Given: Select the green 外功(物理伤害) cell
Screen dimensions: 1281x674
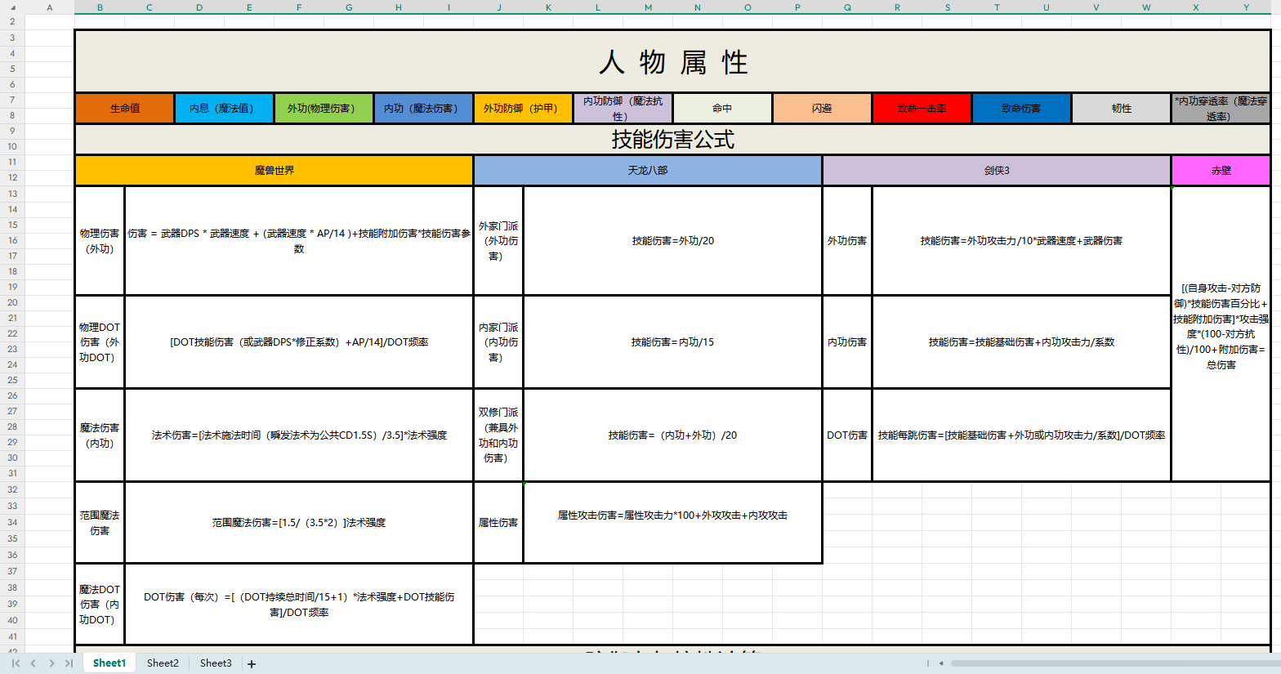Looking at the screenshot, I should tap(324, 108).
